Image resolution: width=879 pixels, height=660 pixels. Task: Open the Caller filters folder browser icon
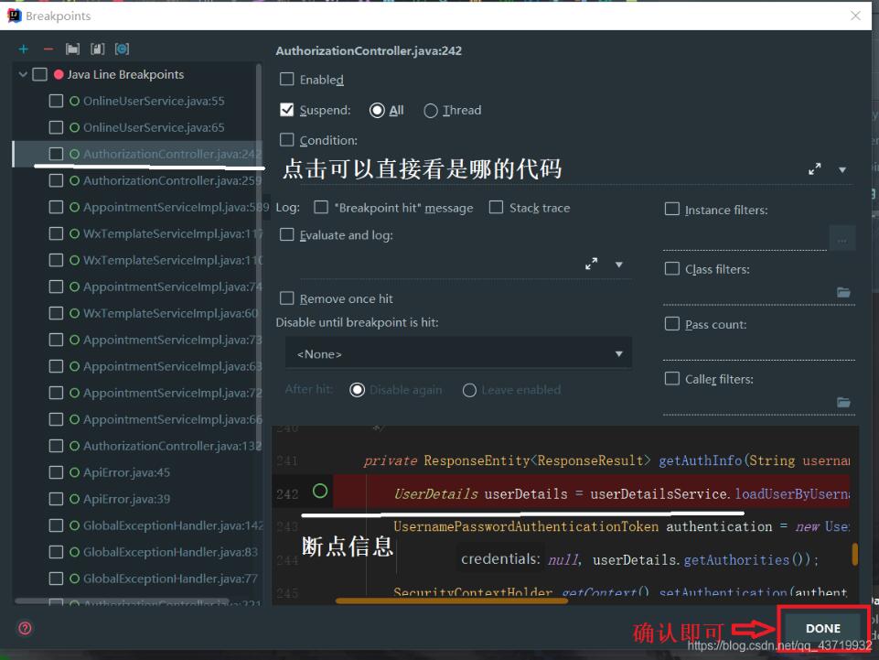pyautogui.click(x=843, y=403)
